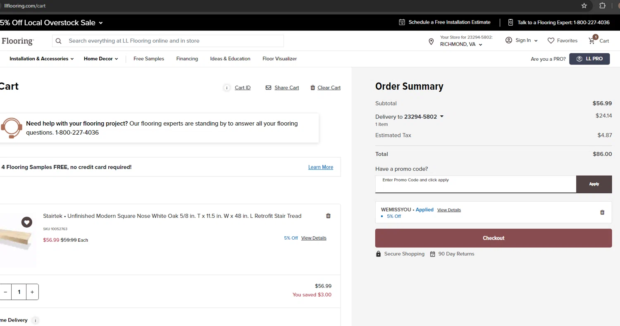The image size is (620, 326).
Task: Click the Clear Cart link
Action: (329, 88)
